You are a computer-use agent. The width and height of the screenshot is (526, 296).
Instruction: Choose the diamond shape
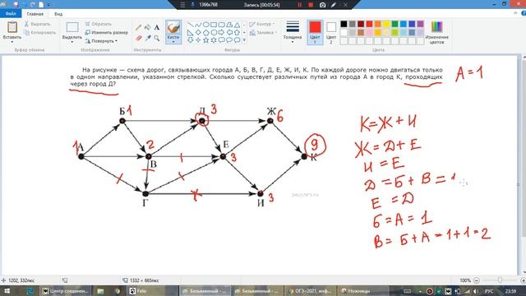pyautogui.click(x=198, y=33)
